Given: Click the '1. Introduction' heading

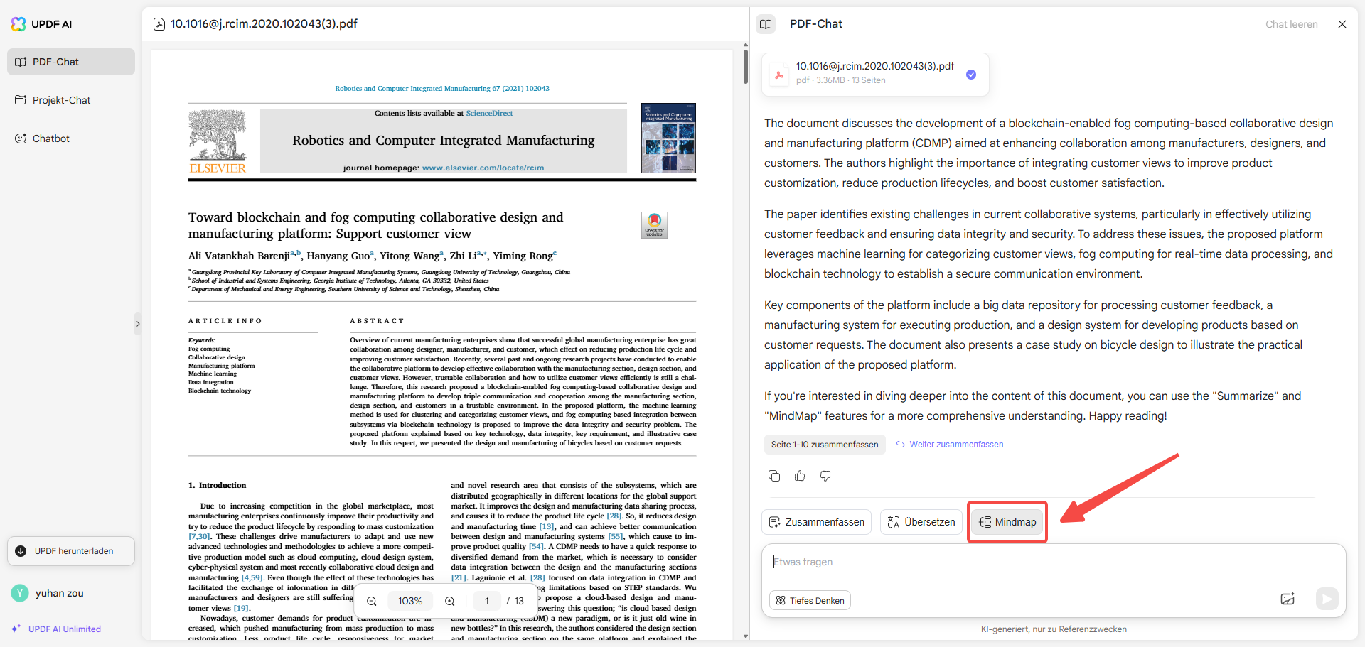Looking at the screenshot, I should point(217,486).
